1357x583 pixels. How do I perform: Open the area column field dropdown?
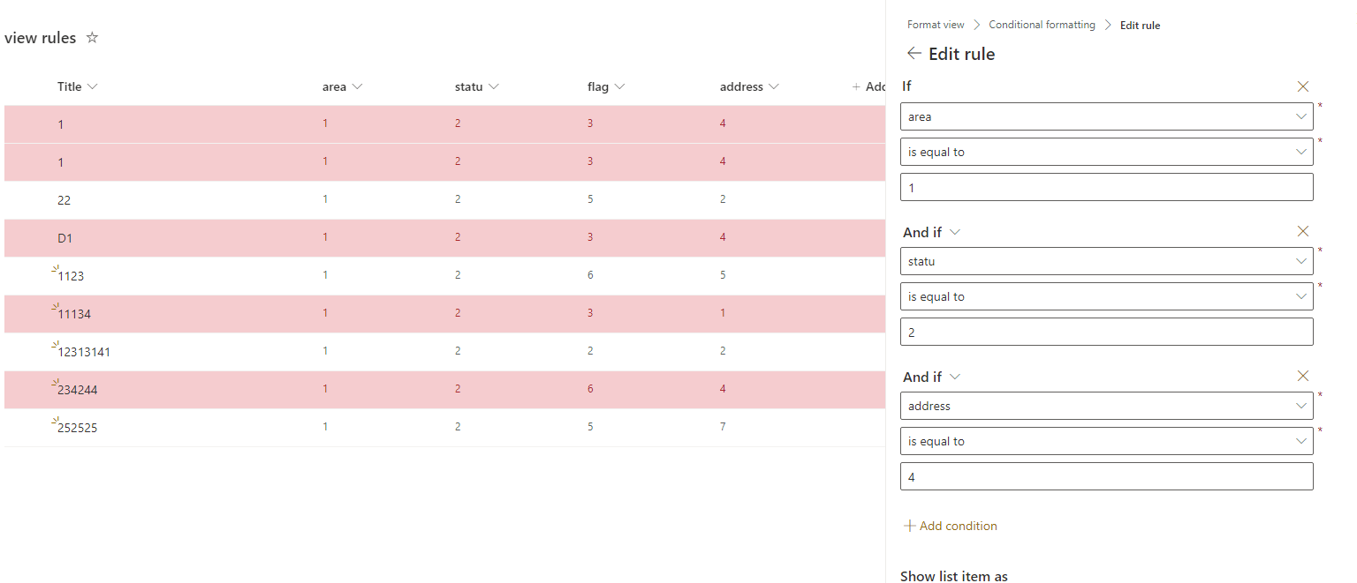click(x=1106, y=116)
